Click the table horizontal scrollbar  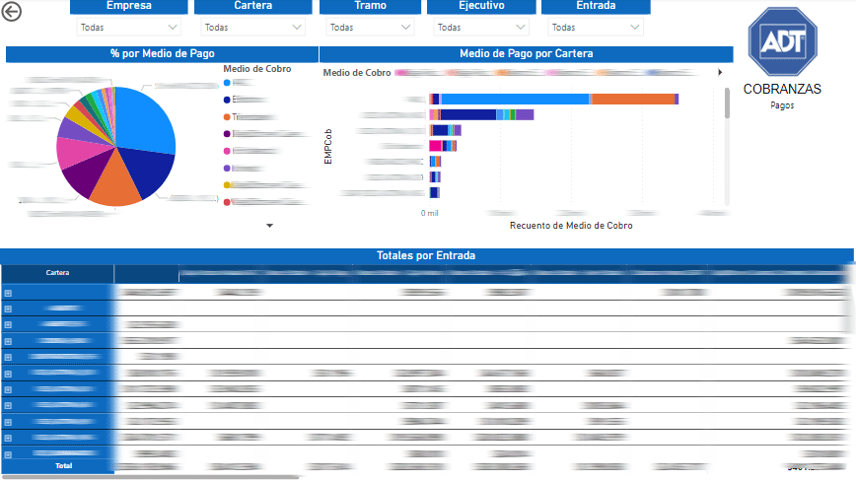point(150,477)
